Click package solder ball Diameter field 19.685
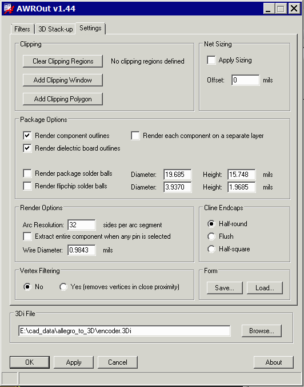This screenshot has height=387, width=304. point(177,175)
